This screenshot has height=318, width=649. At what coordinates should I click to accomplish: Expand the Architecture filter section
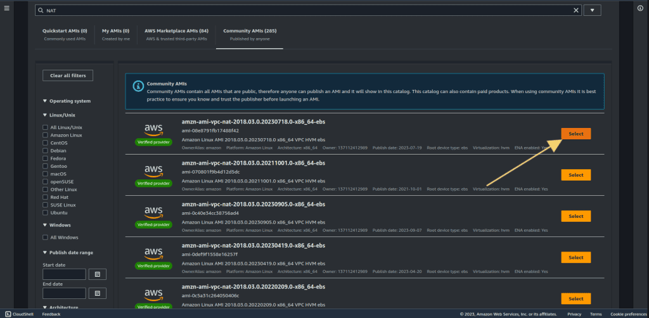[60, 307]
